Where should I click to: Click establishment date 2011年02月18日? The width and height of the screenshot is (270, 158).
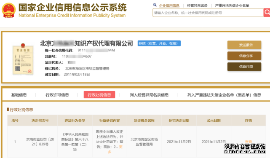77,75
